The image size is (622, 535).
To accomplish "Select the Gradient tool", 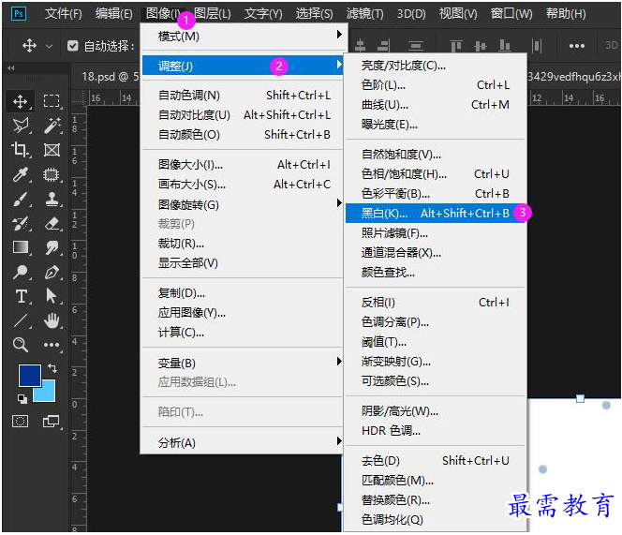I will [x=21, y=247].
